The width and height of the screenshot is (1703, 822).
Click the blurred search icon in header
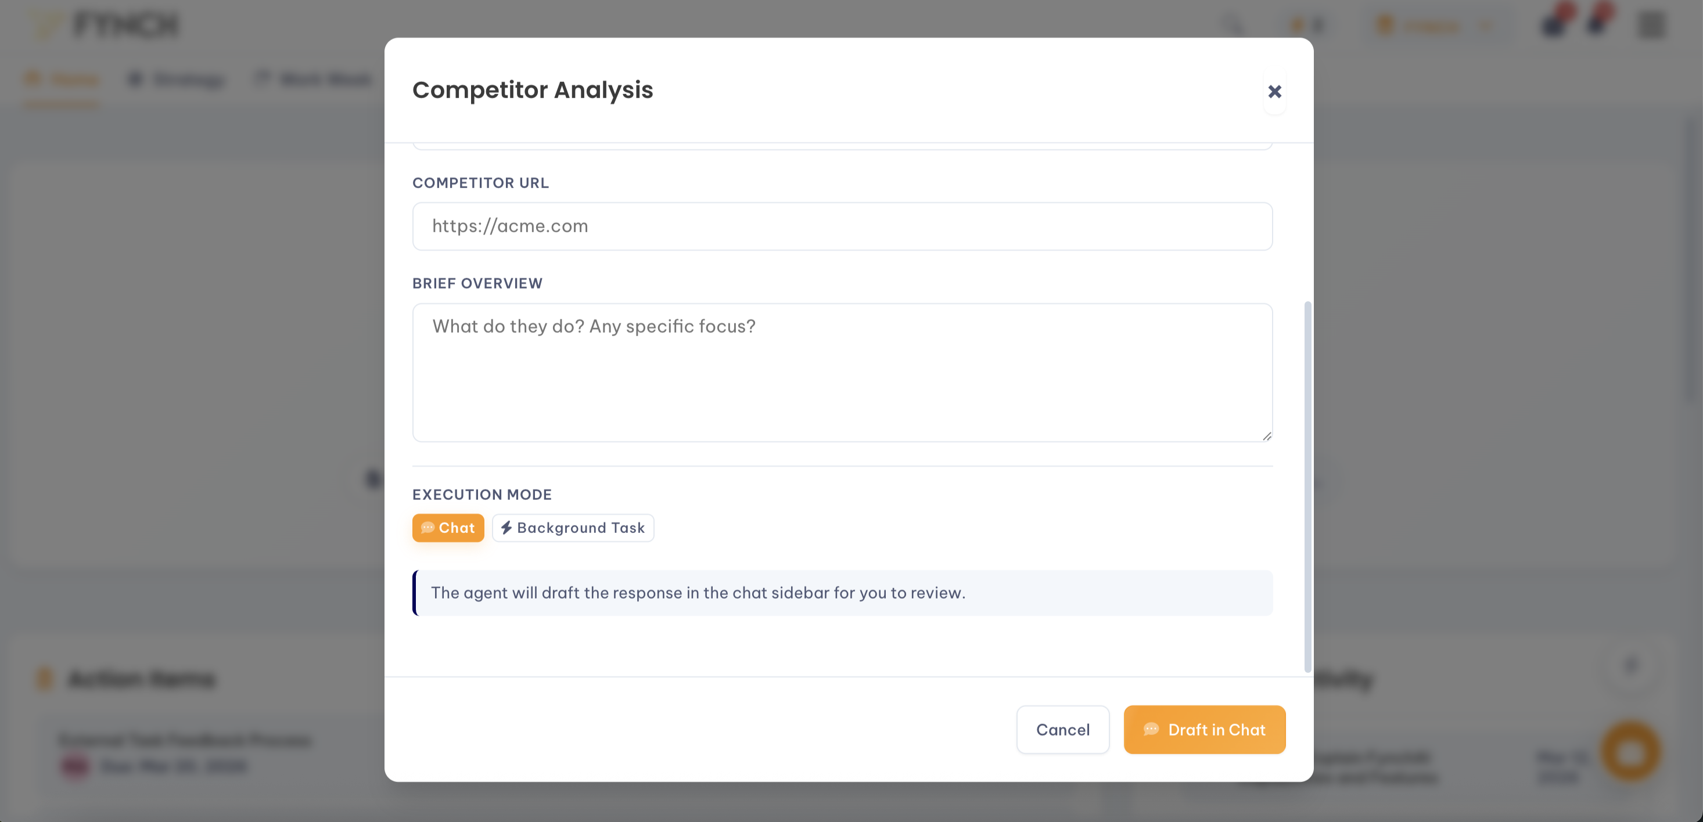coord(1231,25)
